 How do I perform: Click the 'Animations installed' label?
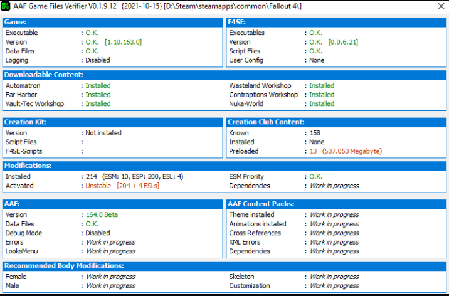click(x=258, y=224)
